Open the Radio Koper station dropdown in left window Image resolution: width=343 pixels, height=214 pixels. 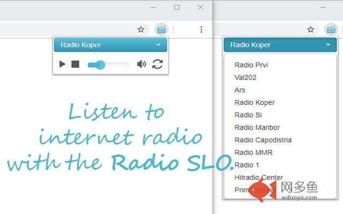pos(110,45)
